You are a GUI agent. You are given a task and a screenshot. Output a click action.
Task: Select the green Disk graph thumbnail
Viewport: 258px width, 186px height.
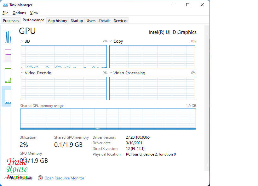pyautogui.click(x=8, y=75)
